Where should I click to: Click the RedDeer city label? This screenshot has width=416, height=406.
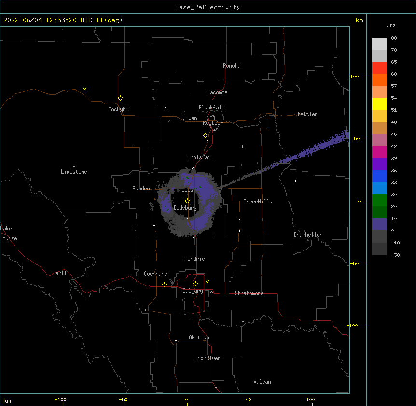[x=212, y=123]
